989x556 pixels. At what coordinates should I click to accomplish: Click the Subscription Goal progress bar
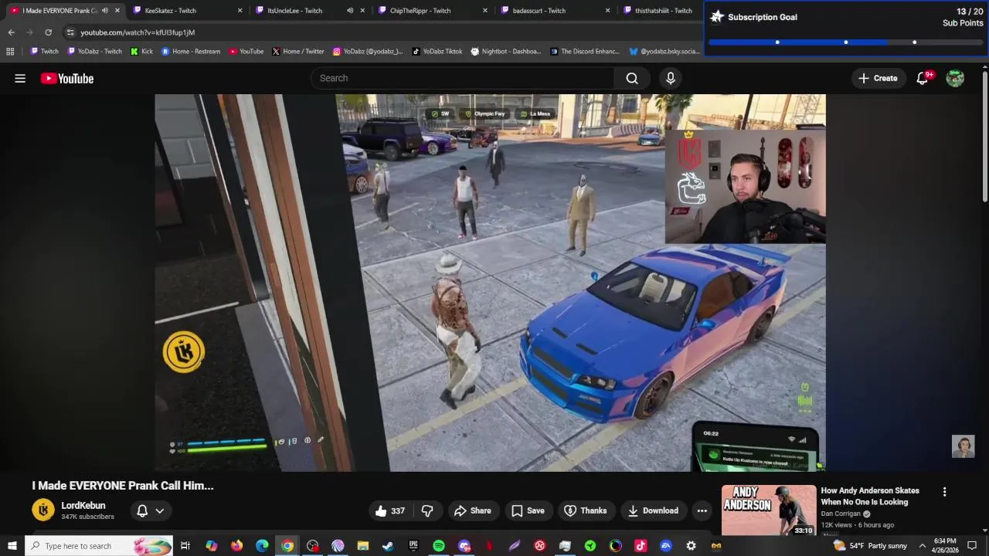[845, 42]
